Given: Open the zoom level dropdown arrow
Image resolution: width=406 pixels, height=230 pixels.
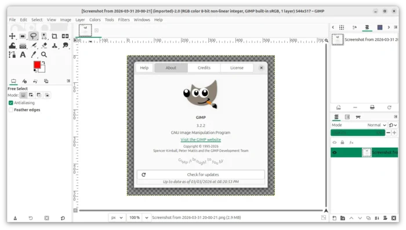Looking at the screenshot, I should pyautogui.click(x=147, y=218).
